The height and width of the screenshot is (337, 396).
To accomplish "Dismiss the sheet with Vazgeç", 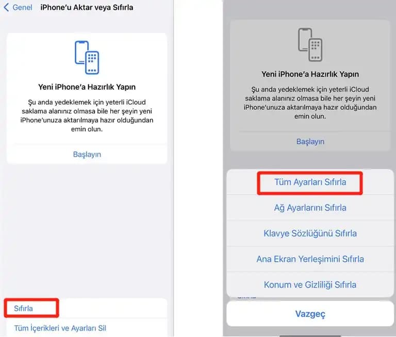I will pos(310,314).
